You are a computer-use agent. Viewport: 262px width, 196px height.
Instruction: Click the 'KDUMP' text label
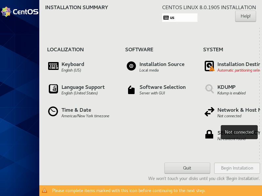(x=226, y=87)
